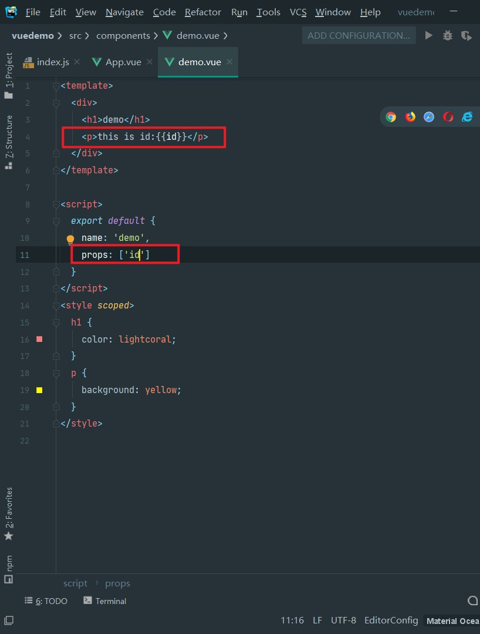Open the Run menu
The height and width of the screenshot is (634, 480).
(239, 12)
